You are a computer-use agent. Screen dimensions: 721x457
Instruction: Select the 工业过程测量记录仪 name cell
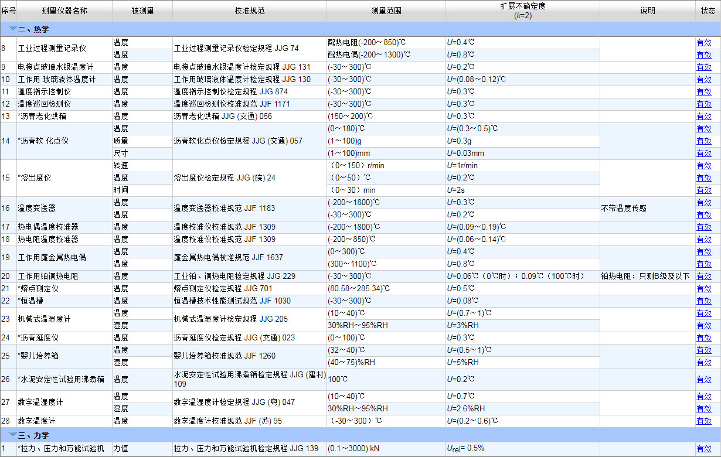[x=64, y=49]
